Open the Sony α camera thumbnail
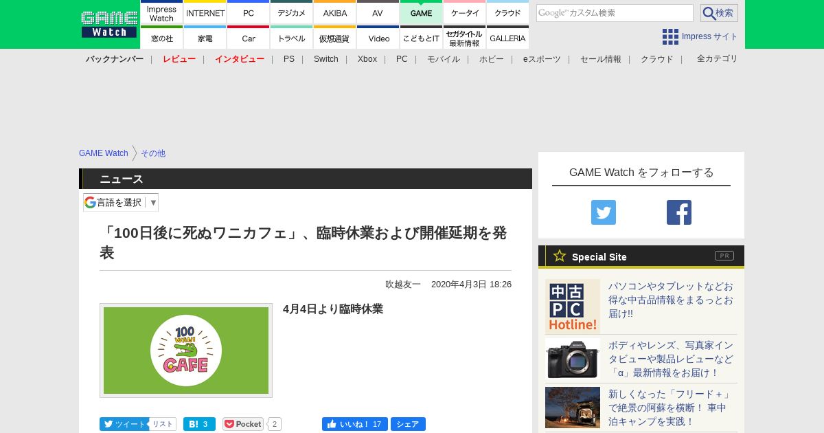This screenshot has width=824, height=433. click(573, 359)
